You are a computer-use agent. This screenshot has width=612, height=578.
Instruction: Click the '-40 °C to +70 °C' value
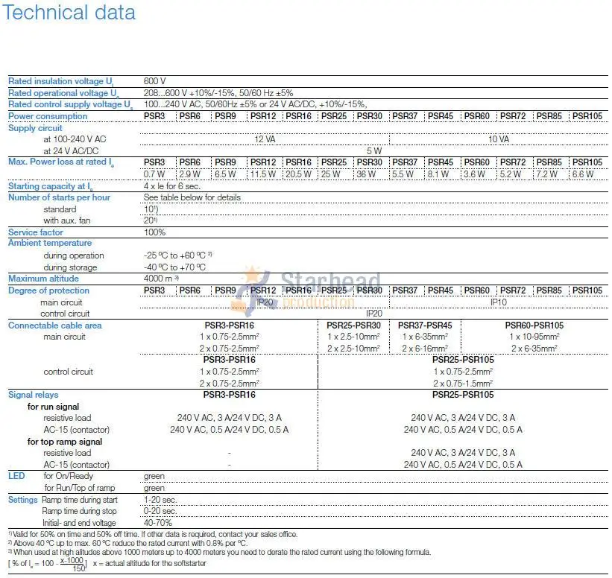pos(174,267)
